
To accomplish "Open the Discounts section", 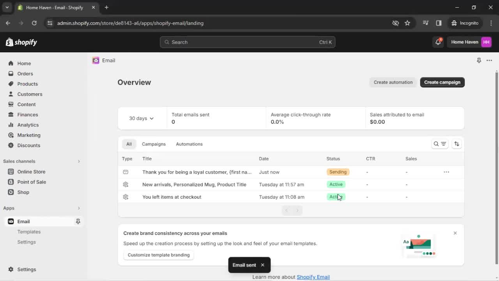I will [x=28, y=145].
